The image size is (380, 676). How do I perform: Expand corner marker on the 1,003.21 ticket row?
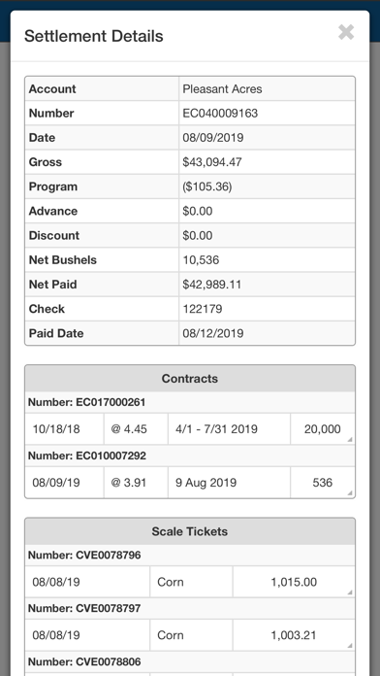[350, 645]
